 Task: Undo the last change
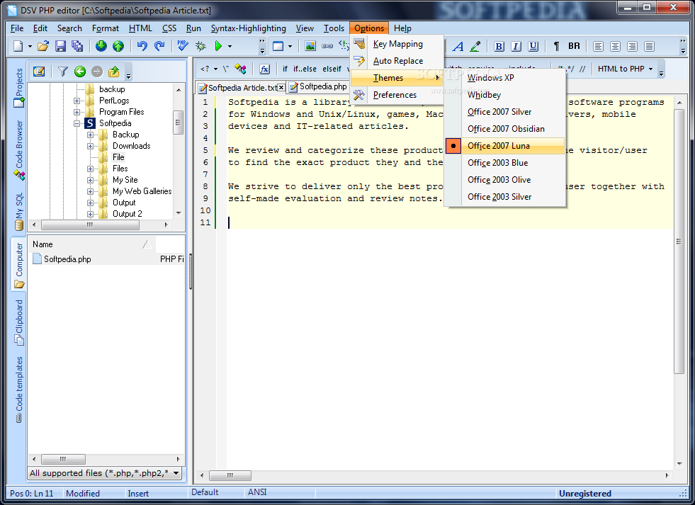click(142, 46)
